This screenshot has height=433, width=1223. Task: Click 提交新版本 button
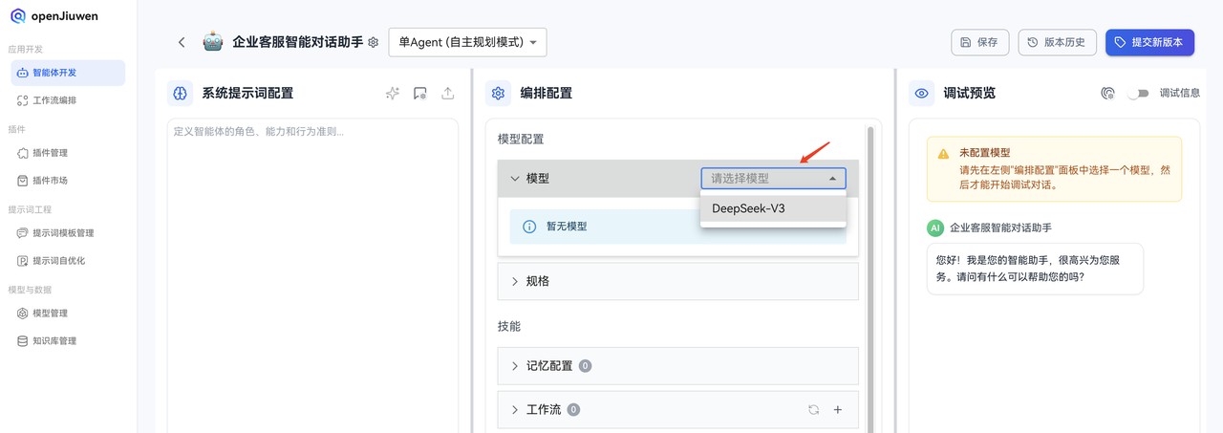[1149, 42]
